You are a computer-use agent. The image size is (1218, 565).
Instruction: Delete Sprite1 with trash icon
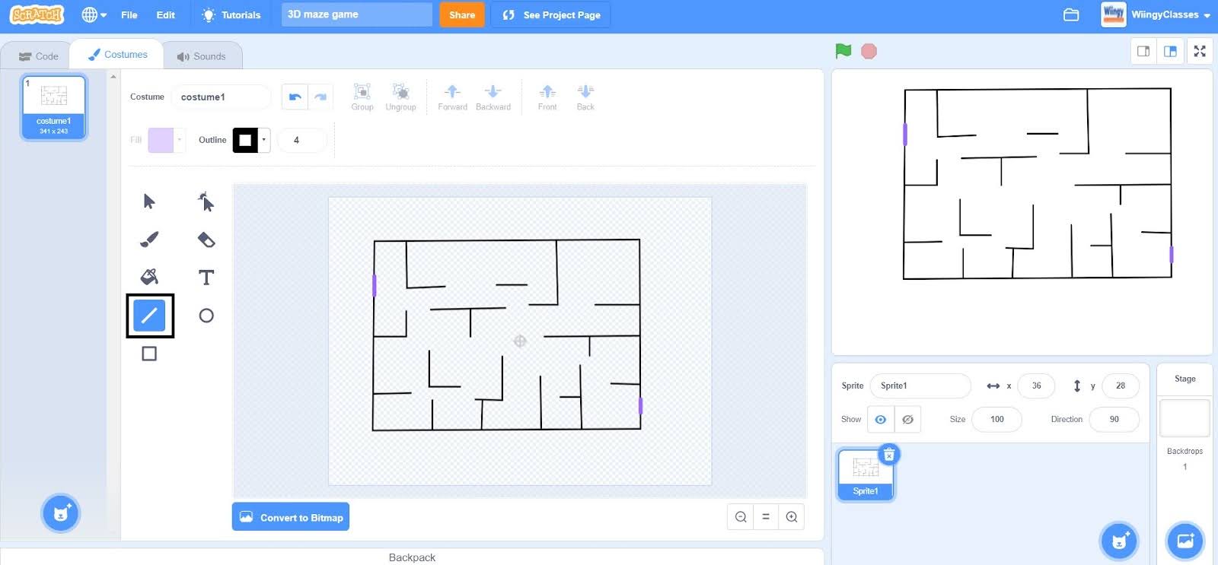click(x=889, y=455)
